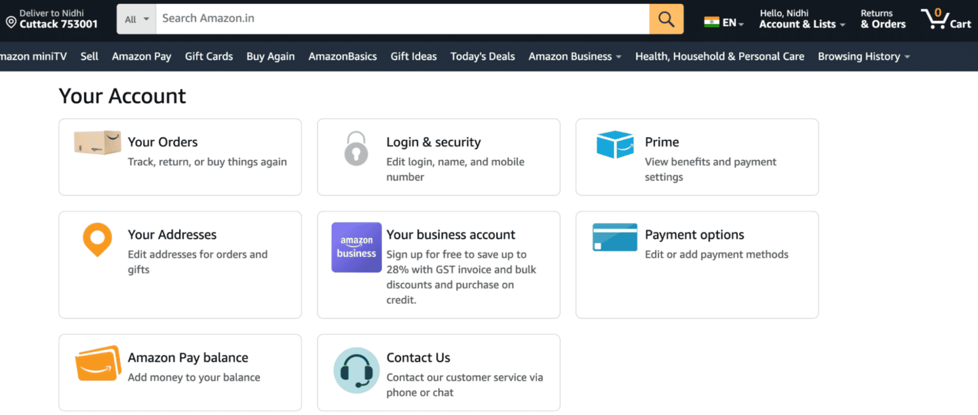
Task: Click the Contact Us headset icon
Action: pos(356,370)
